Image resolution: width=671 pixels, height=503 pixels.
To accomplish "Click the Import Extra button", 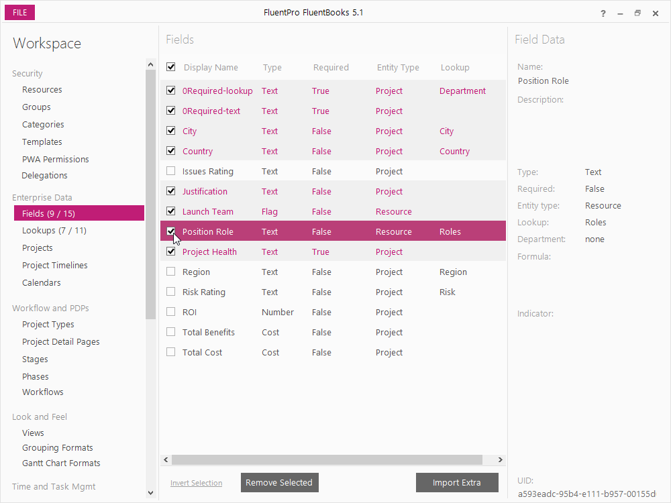I will point(457,482).
